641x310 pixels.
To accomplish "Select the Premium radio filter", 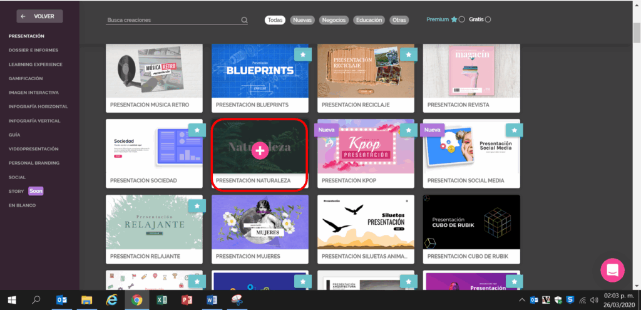I will pyautogui.click(x=462, y=20).
